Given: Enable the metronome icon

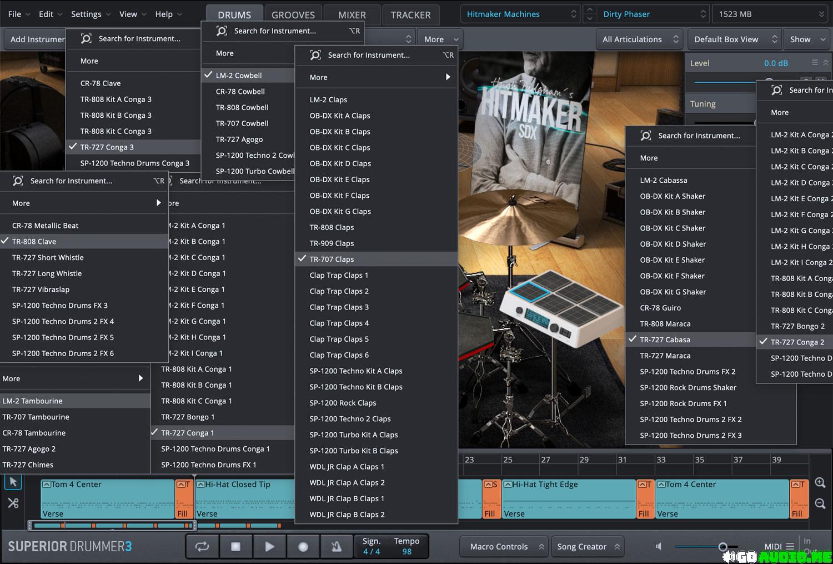Looking at the screenshot, I should point(336,547).
